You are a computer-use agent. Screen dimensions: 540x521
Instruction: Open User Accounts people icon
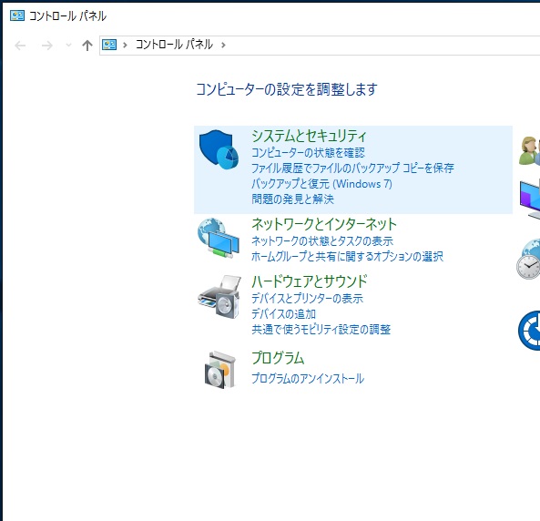click(530, 150)
